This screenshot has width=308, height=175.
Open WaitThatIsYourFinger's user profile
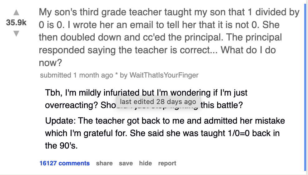(164, 75)
